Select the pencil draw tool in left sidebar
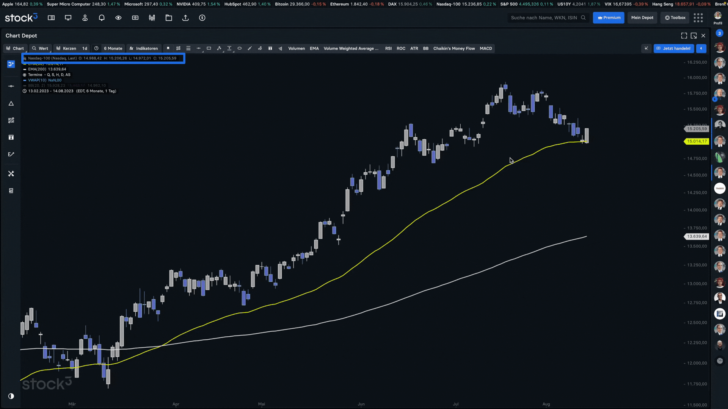 coord(11,155)
